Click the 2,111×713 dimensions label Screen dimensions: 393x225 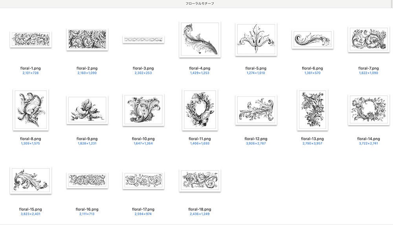(x=87, y=214)
